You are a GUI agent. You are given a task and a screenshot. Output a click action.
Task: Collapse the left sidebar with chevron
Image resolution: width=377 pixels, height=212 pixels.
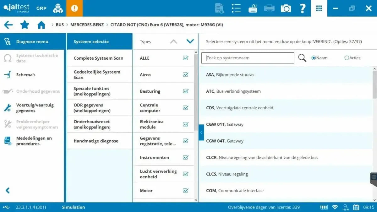[x=8, y=190]
